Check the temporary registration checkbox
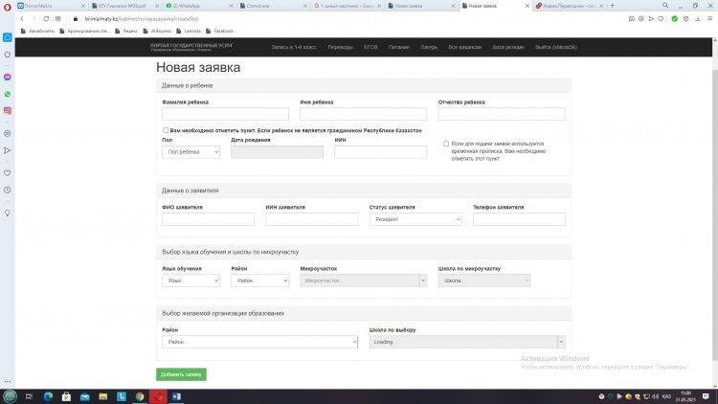 coord(446,144)
